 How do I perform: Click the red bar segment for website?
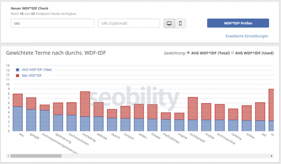[x=99, y=110]
